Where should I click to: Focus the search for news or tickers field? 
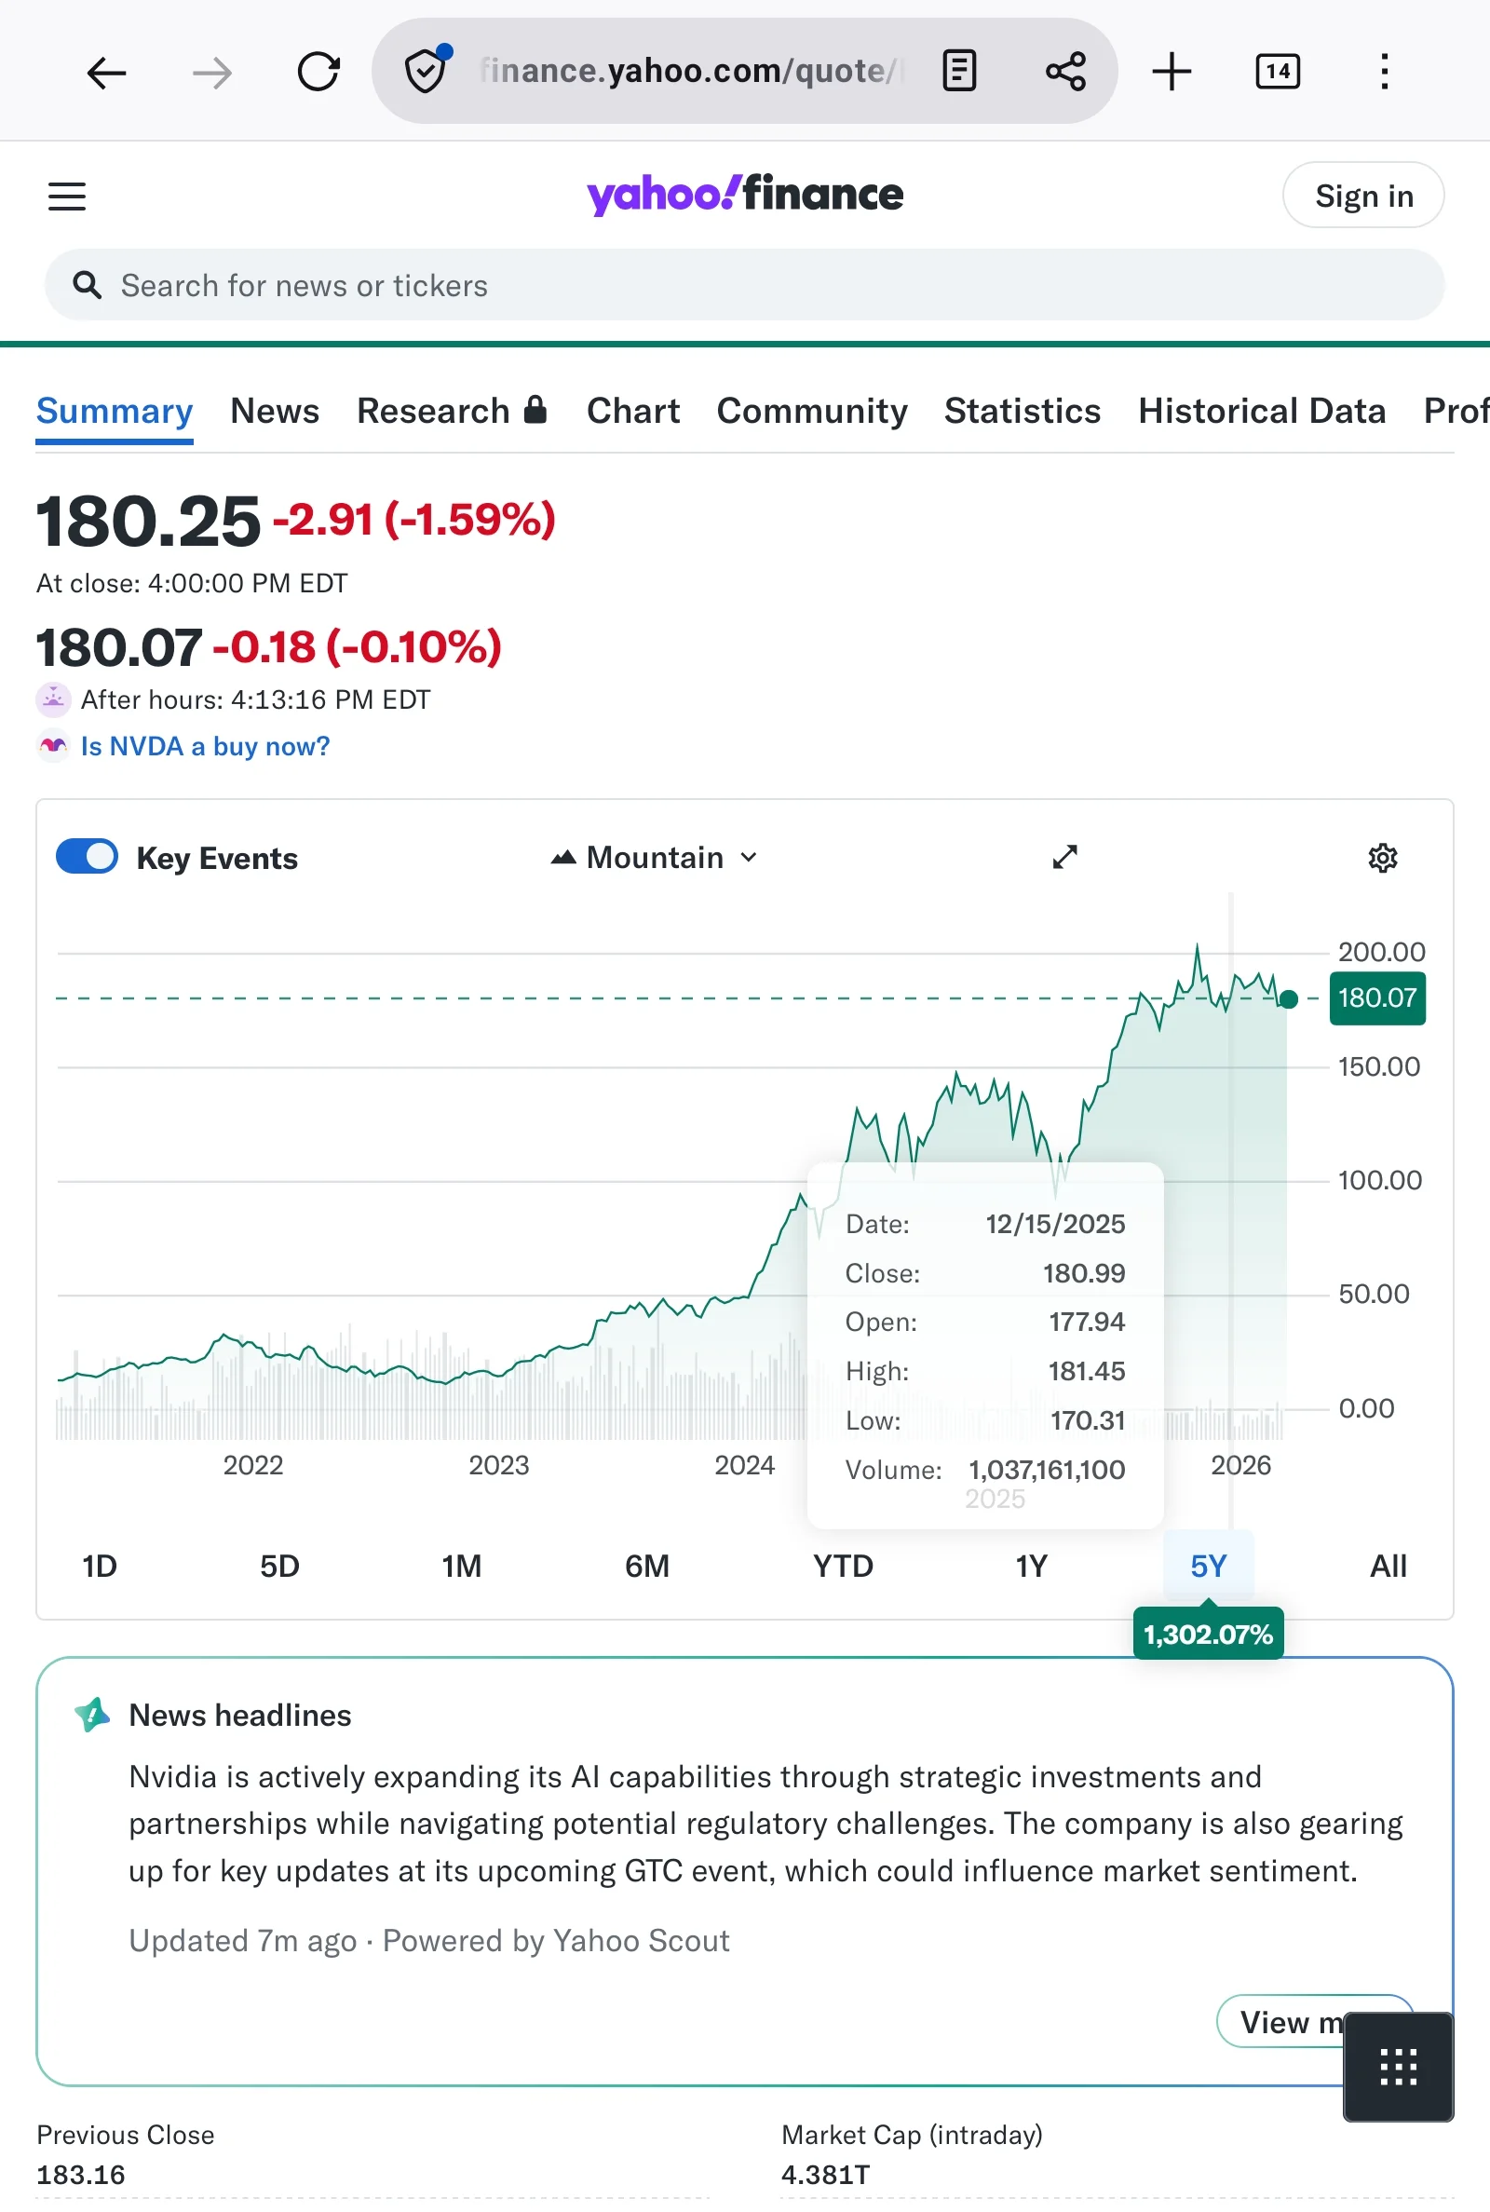(x=743, y=285)
